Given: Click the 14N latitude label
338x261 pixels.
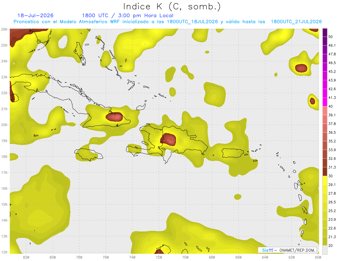Looking at the screenshot, I should coord(4,220).
